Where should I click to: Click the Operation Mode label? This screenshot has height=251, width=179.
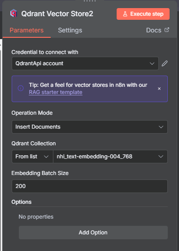click(x=32, y=113)
